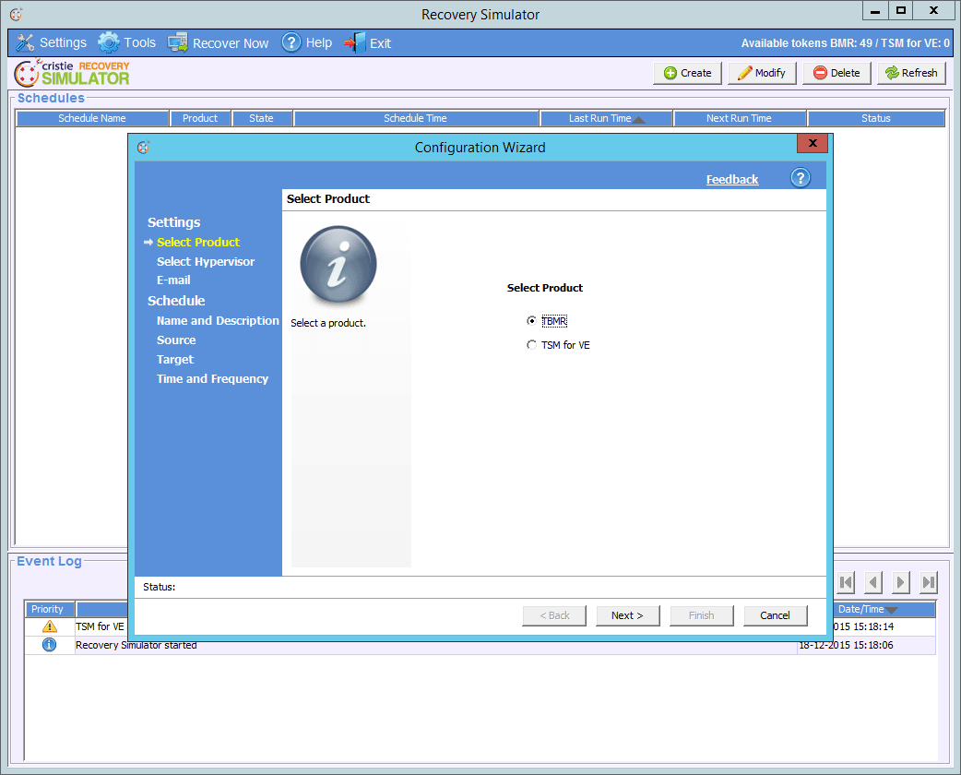Screen dimensions: 961x775
Task: Open the Recover Now menu item
Action: 219,43
